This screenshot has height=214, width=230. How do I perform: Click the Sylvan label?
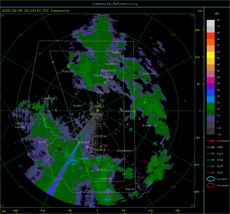(x=98, y=75)
